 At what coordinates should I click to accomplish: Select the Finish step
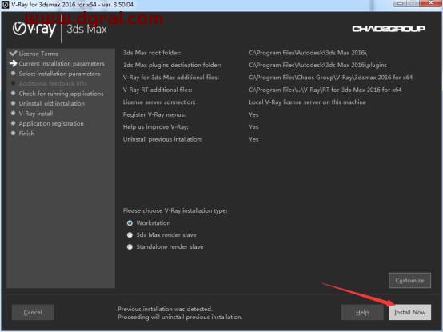(x=26, y=134)
